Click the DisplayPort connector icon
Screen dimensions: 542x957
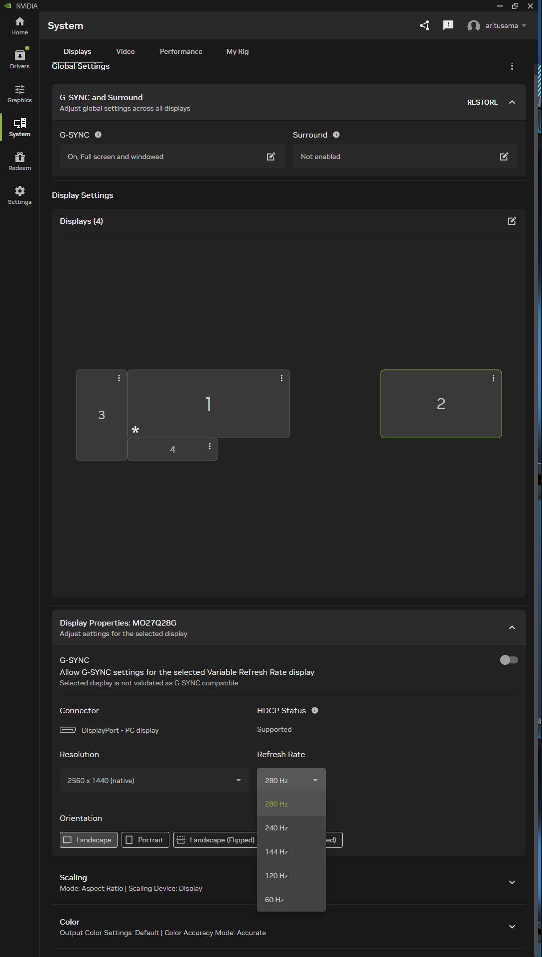click(68, 730)
